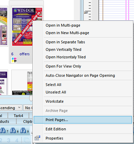This screenshot has height=144, width=134.
Task: Open the dropdown starting with 'No'
Action: pyautogui.click(x=28, y=108)
